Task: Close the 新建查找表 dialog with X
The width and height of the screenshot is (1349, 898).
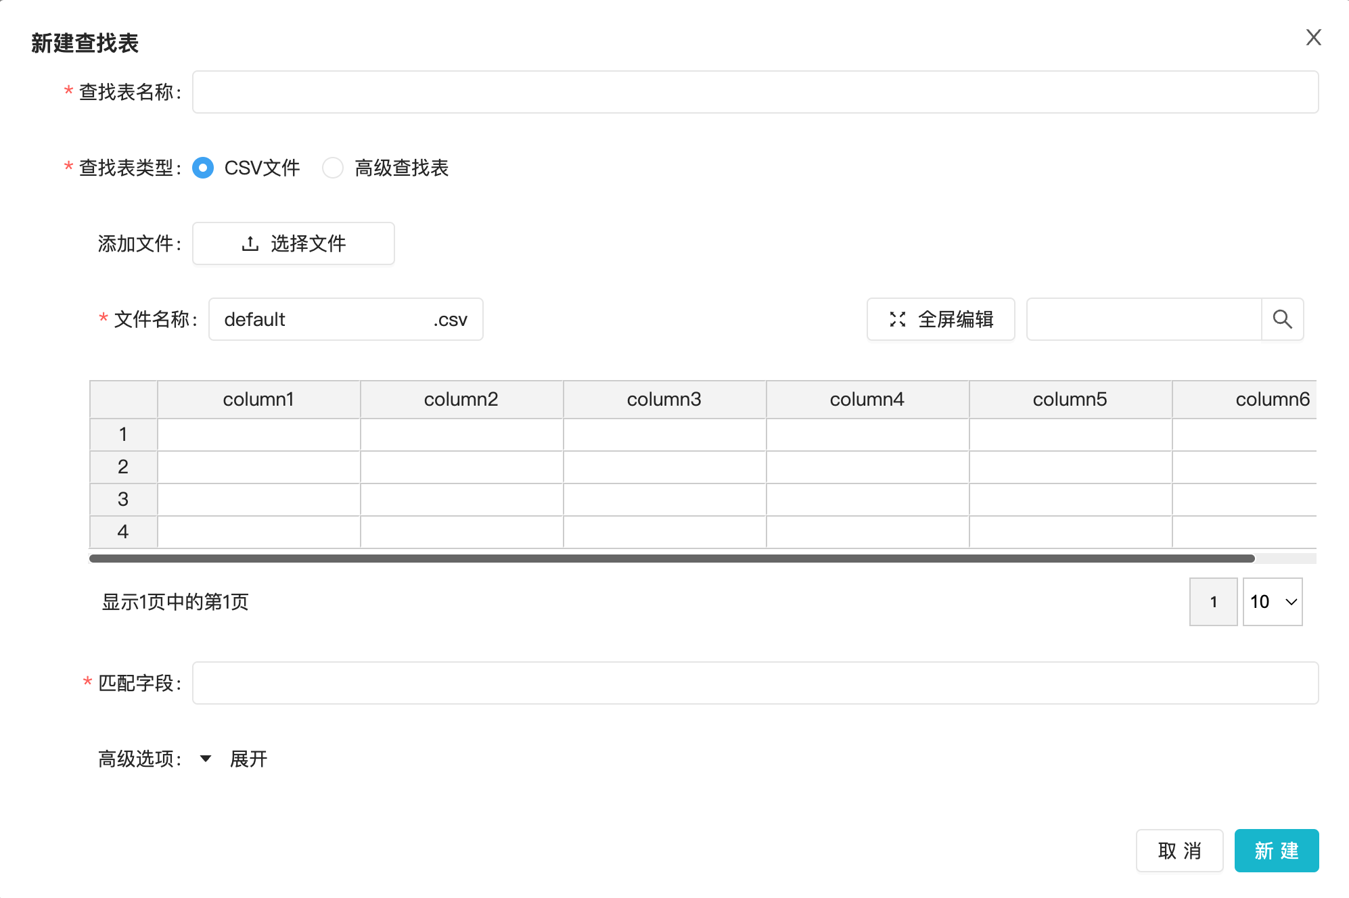Action: (x=1313, y=37)
